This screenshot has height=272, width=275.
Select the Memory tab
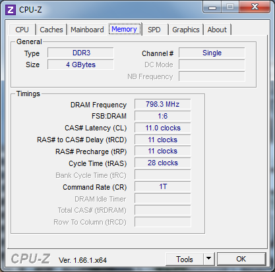124,29
